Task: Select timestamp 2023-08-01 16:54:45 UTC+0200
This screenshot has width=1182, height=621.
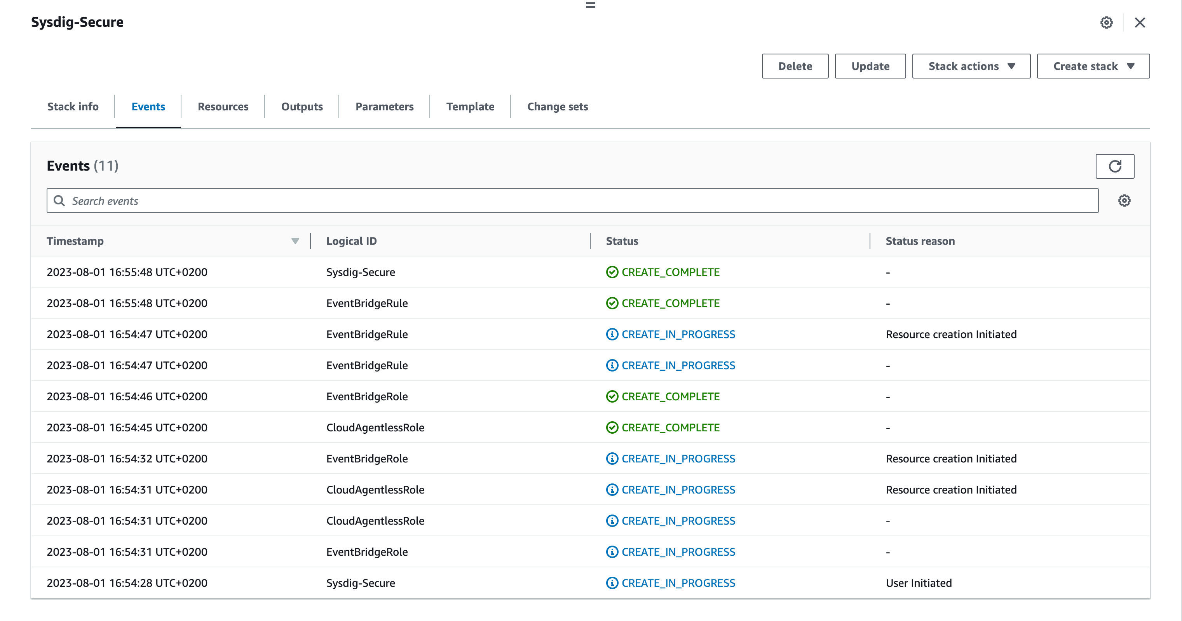Action: click(127, 428)
